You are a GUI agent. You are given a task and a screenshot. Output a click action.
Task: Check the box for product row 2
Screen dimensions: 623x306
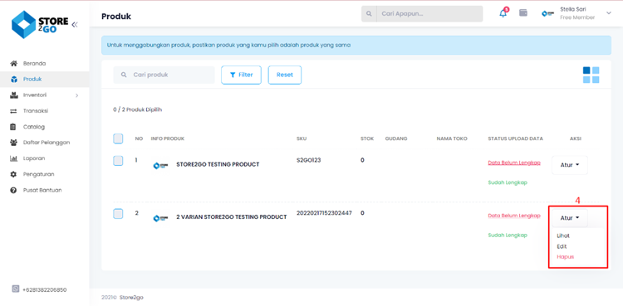click(118, 214)
